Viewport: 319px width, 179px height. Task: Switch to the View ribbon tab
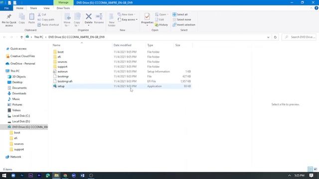(x=46, y=8)
